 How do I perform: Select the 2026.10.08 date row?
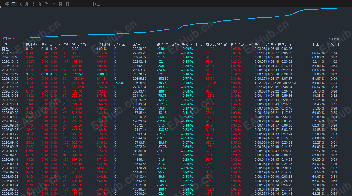(10, 83)
